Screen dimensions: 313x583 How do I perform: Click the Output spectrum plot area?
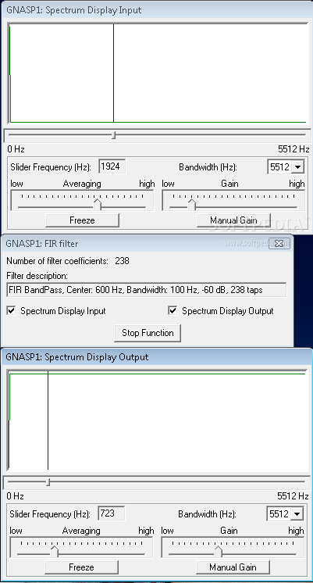point(158,421)
